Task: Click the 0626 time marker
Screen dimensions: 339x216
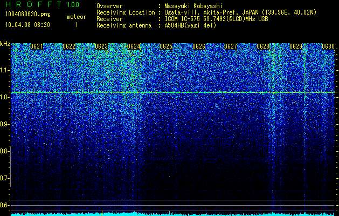Action: (x=199, y=46)
